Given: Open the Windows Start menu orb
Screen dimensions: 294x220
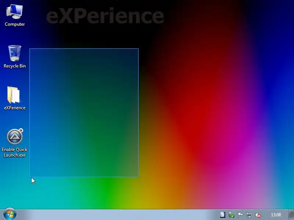Looking at the screenshot, I should pyautogui.click(x=10, y=214).
